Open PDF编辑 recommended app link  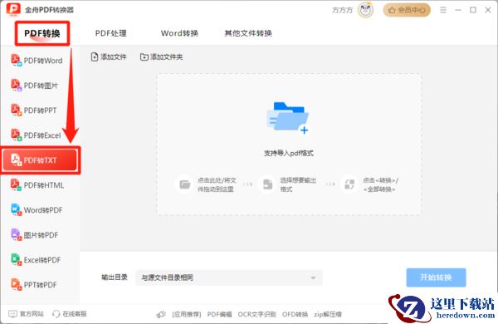pos(219,315)
